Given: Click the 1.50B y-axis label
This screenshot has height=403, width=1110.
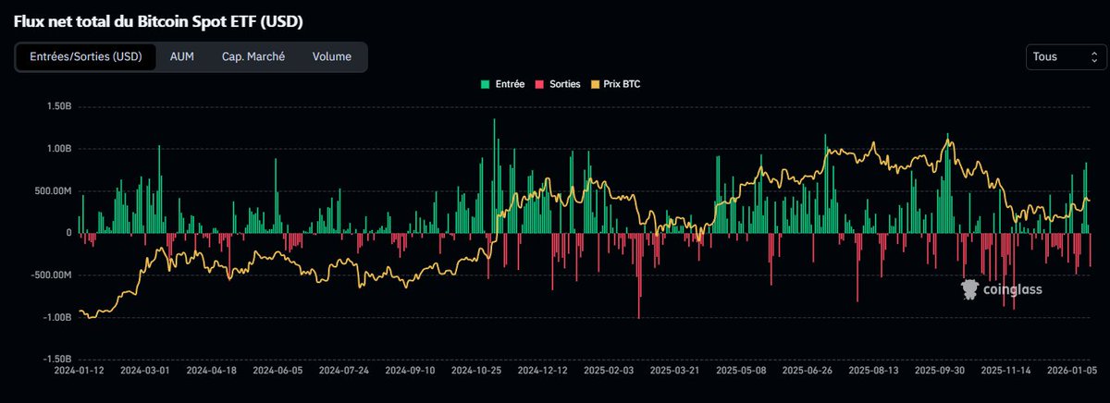Looking at the screenshot, I should tap(58, 107).
